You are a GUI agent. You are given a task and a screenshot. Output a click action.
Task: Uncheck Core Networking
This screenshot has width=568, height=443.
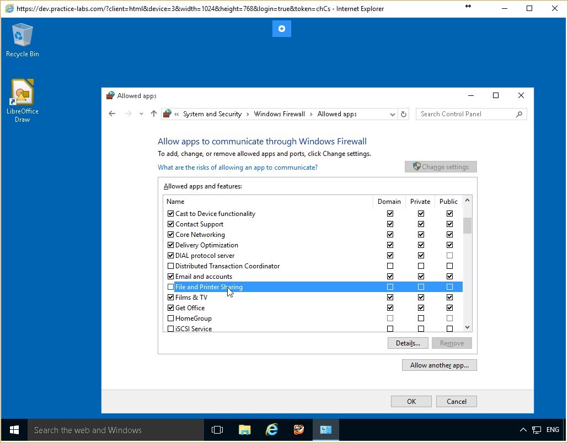click(171, 234)
